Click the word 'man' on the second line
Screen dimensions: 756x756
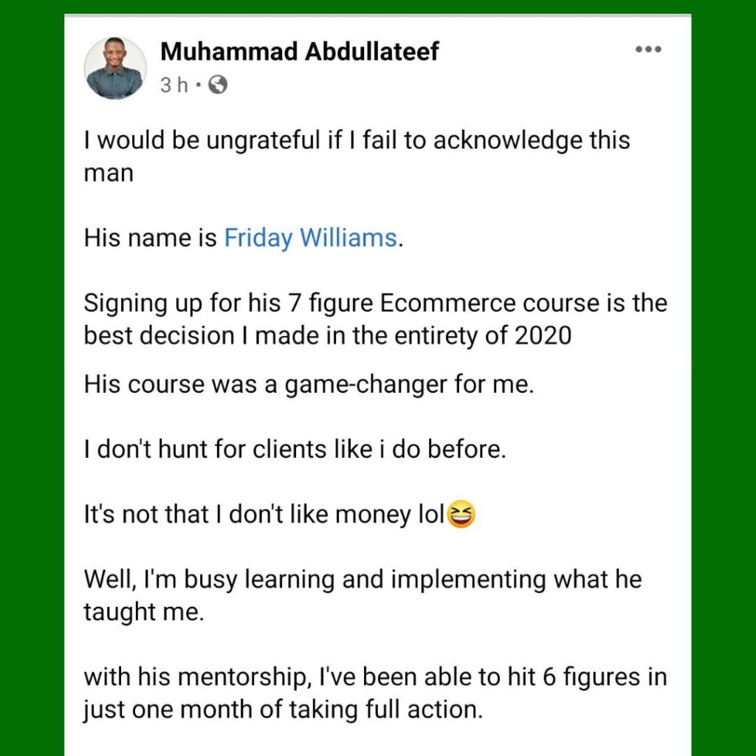pyautogui.click(x=109, y=174)
